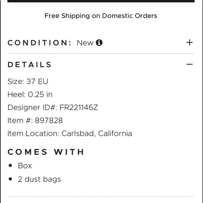Screen dimensions: 203x203
Task: Collapse the Details section minus icon
Action: point(189,64)
